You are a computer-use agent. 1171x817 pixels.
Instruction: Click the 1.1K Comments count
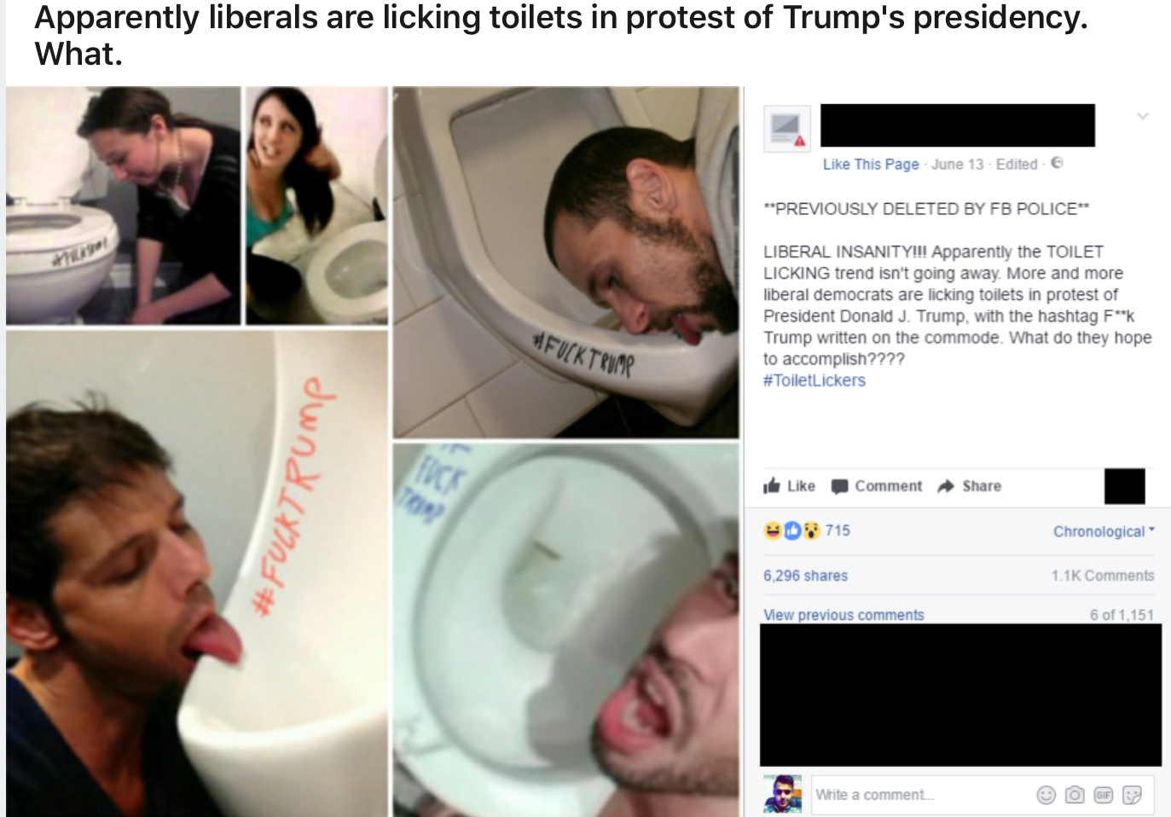tap(1103, 576)
